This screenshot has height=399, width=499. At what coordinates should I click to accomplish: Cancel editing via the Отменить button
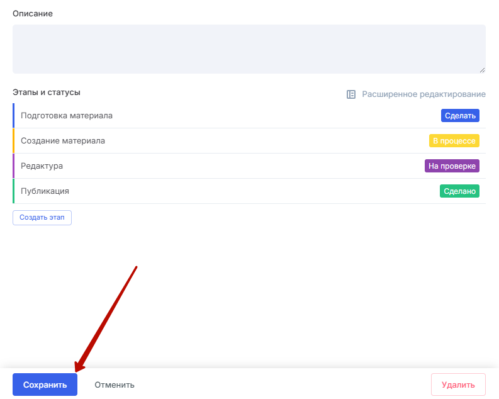coord(115,385)
